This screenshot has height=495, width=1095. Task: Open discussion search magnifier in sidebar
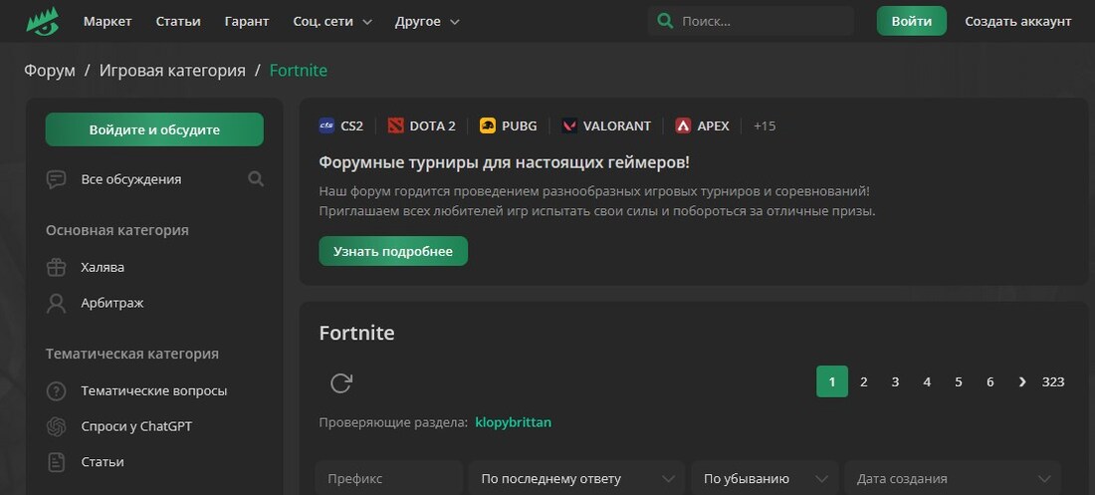point(256,179)
